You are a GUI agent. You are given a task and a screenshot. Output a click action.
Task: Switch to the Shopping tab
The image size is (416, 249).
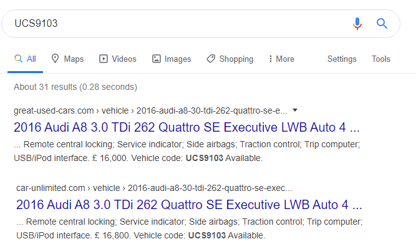(x=230, y=59)
